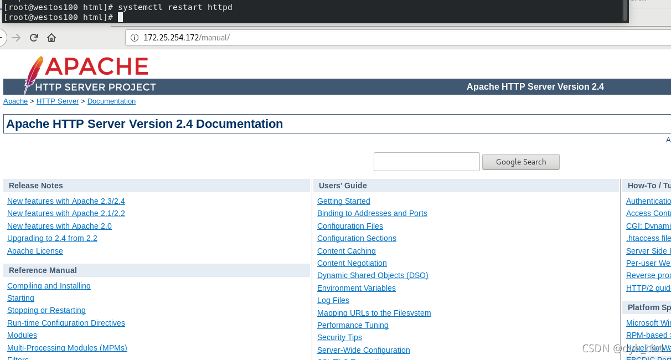Open the Performance Tuning link
Screen dimensions: 671x360
353,325
